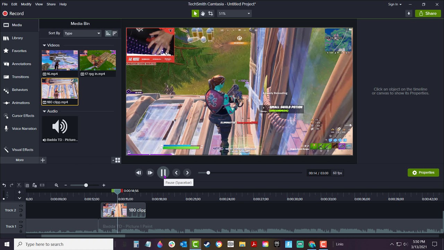
Task: Select the 180 clipp.mp4 thumbnail
Action: [60, 91]
